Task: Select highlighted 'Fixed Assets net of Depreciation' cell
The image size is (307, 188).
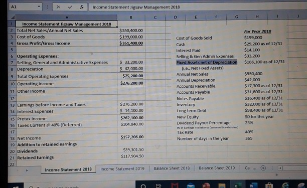Action: (x=207, y=62)
